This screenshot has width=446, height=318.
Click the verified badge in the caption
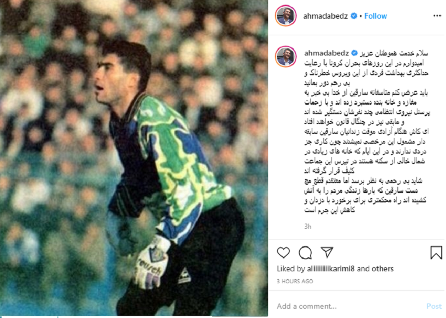coord(354,53)
